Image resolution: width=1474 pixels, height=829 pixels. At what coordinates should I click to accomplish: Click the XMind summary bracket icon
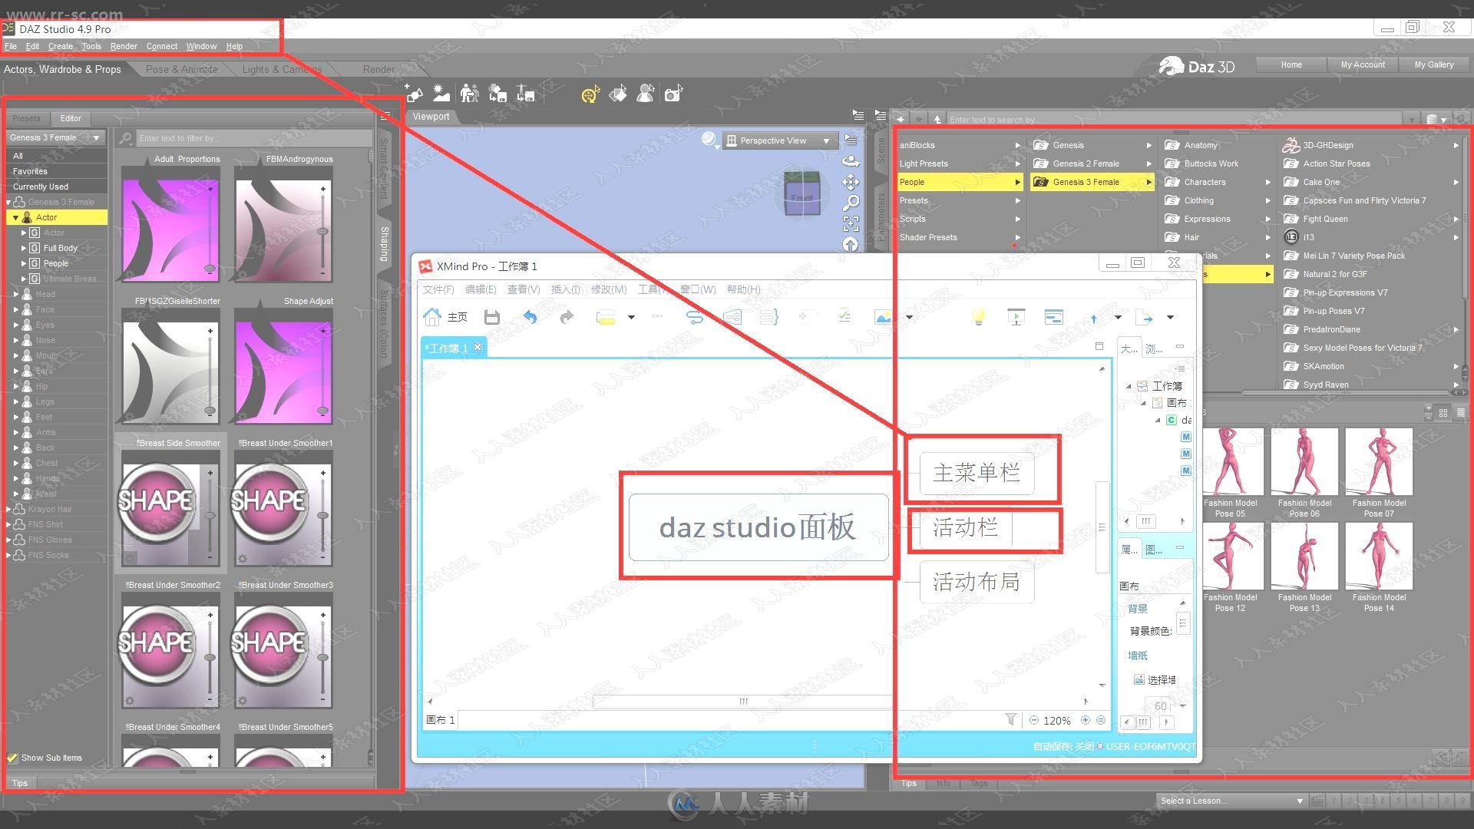(x=768, y=317)
